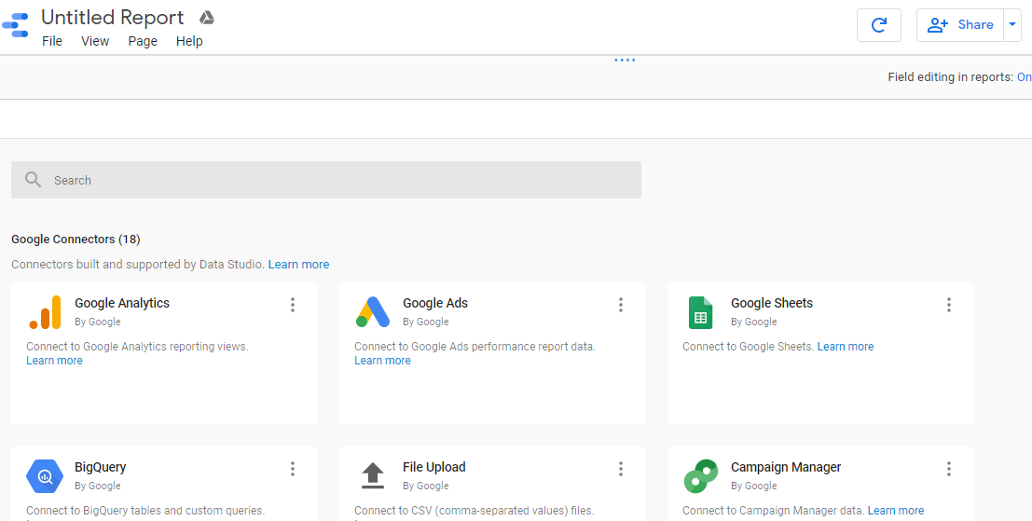Click the Google Analytics connector icon
Image resolution: width=1032 pixels, height=521 pixels.
[45, 312]
